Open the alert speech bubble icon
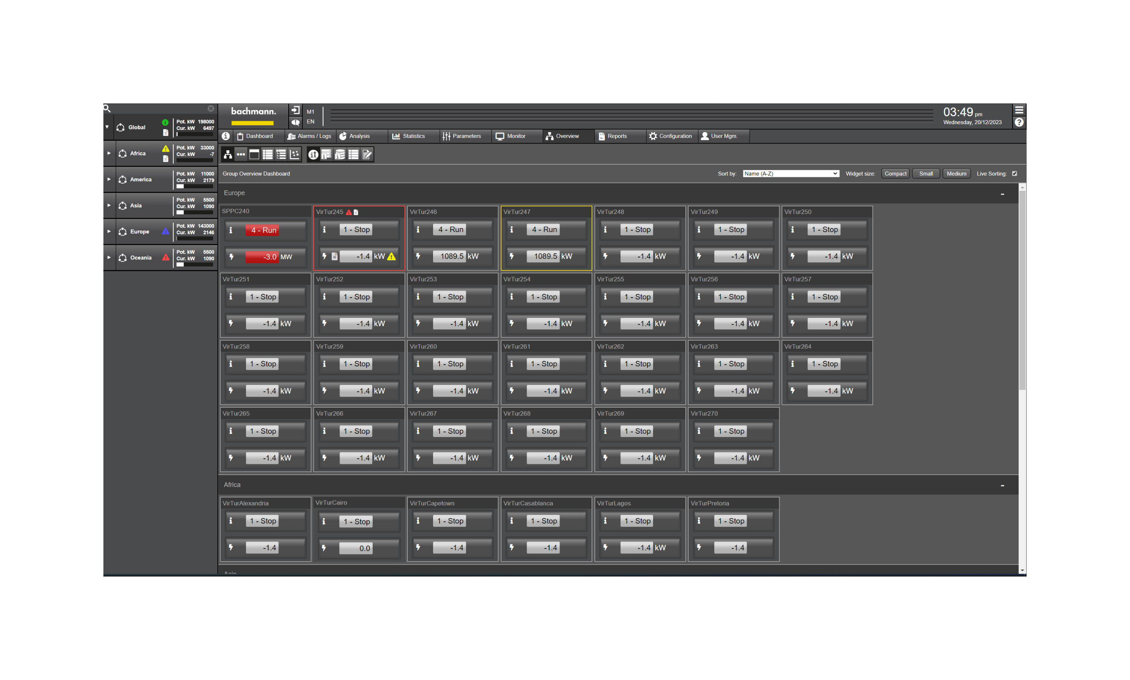 pyautogui.click(x=295, y=123)
